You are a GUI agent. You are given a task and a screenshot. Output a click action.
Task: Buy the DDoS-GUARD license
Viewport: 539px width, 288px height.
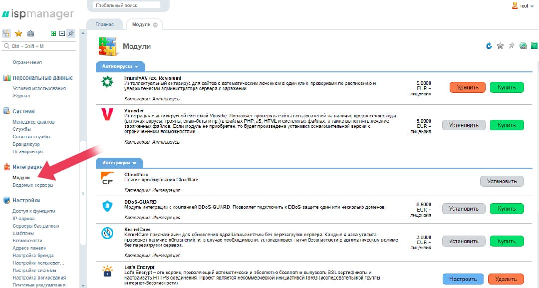pos(507,209)
